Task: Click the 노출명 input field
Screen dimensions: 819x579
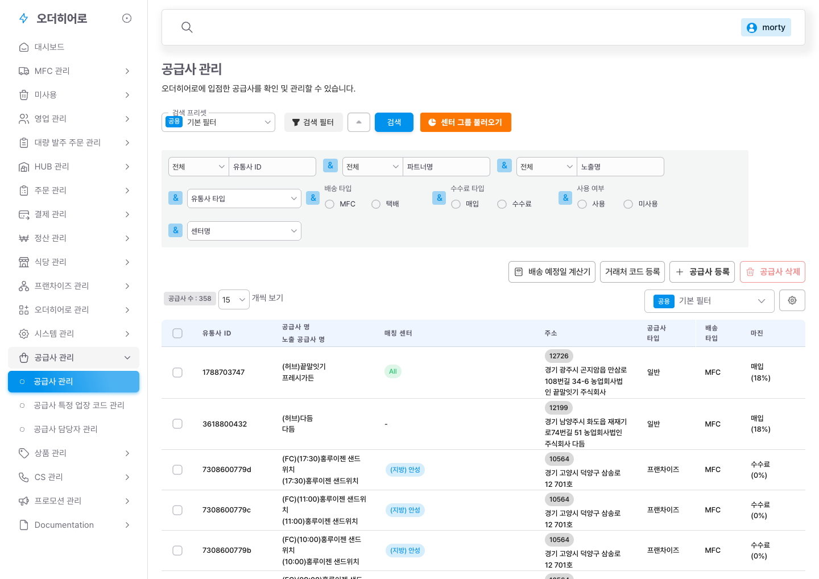Action: click(621, 167)
